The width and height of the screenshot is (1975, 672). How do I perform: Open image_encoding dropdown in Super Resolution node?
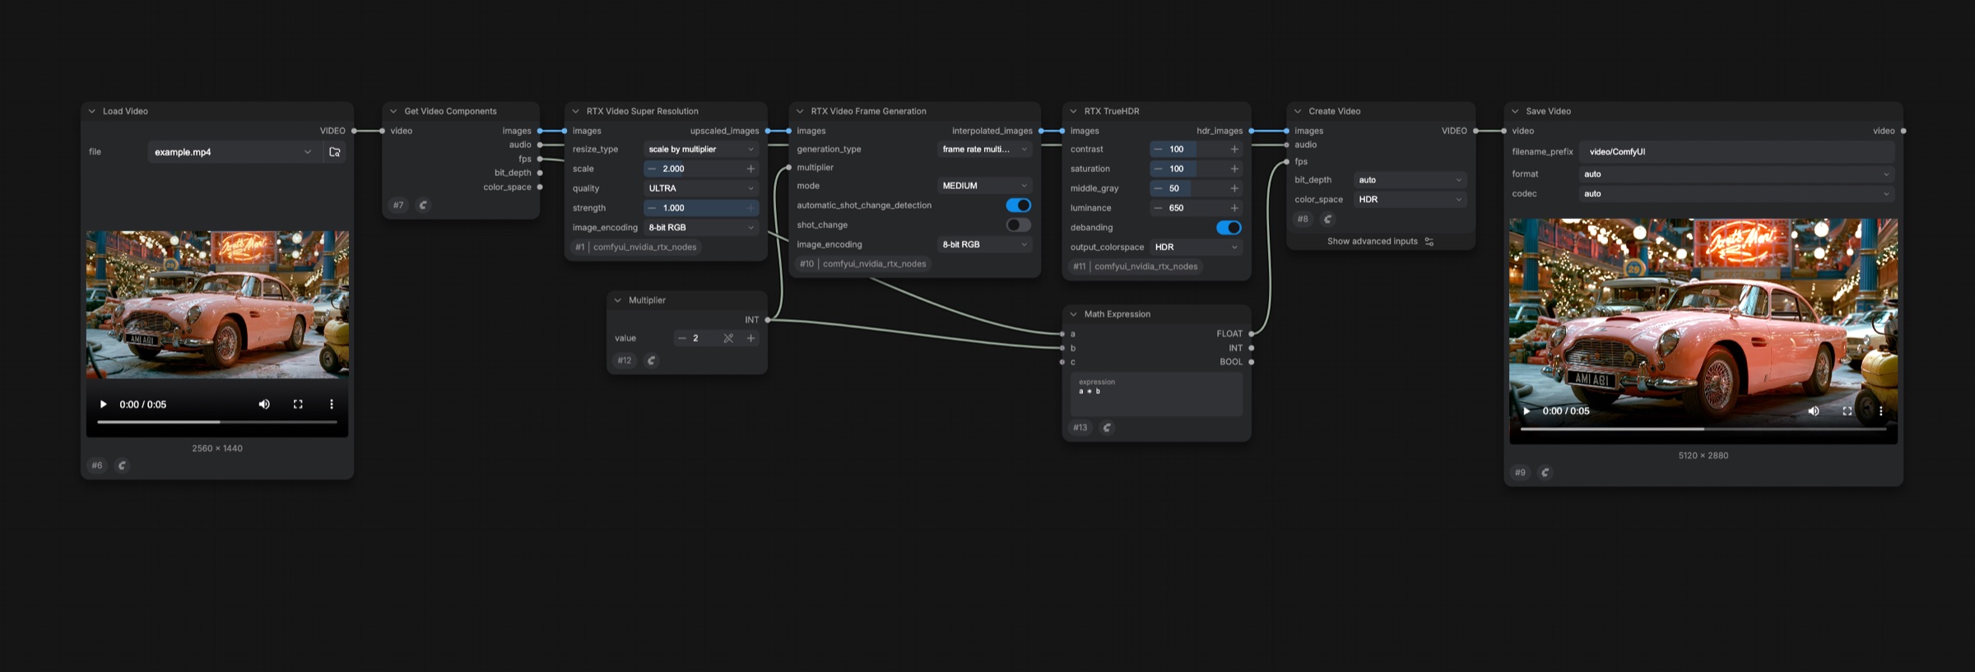(701, 228)
